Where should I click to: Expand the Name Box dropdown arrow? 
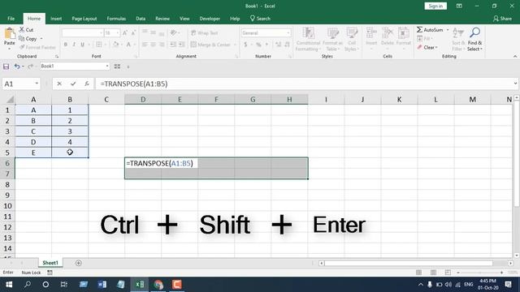37,84
